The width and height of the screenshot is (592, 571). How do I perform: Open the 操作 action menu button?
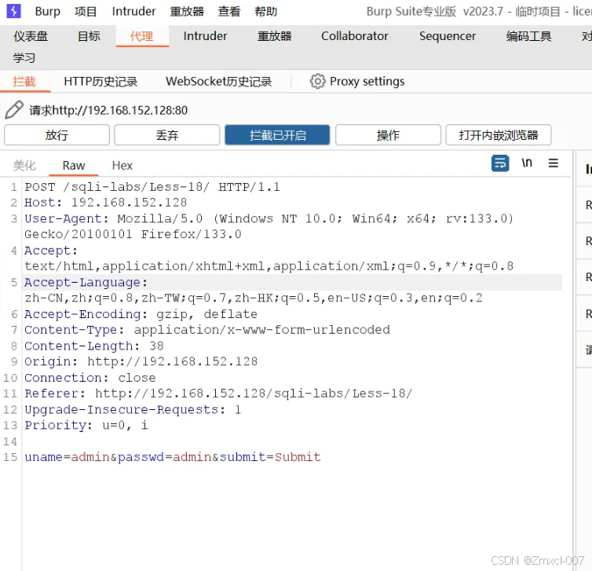coord(388,135)
